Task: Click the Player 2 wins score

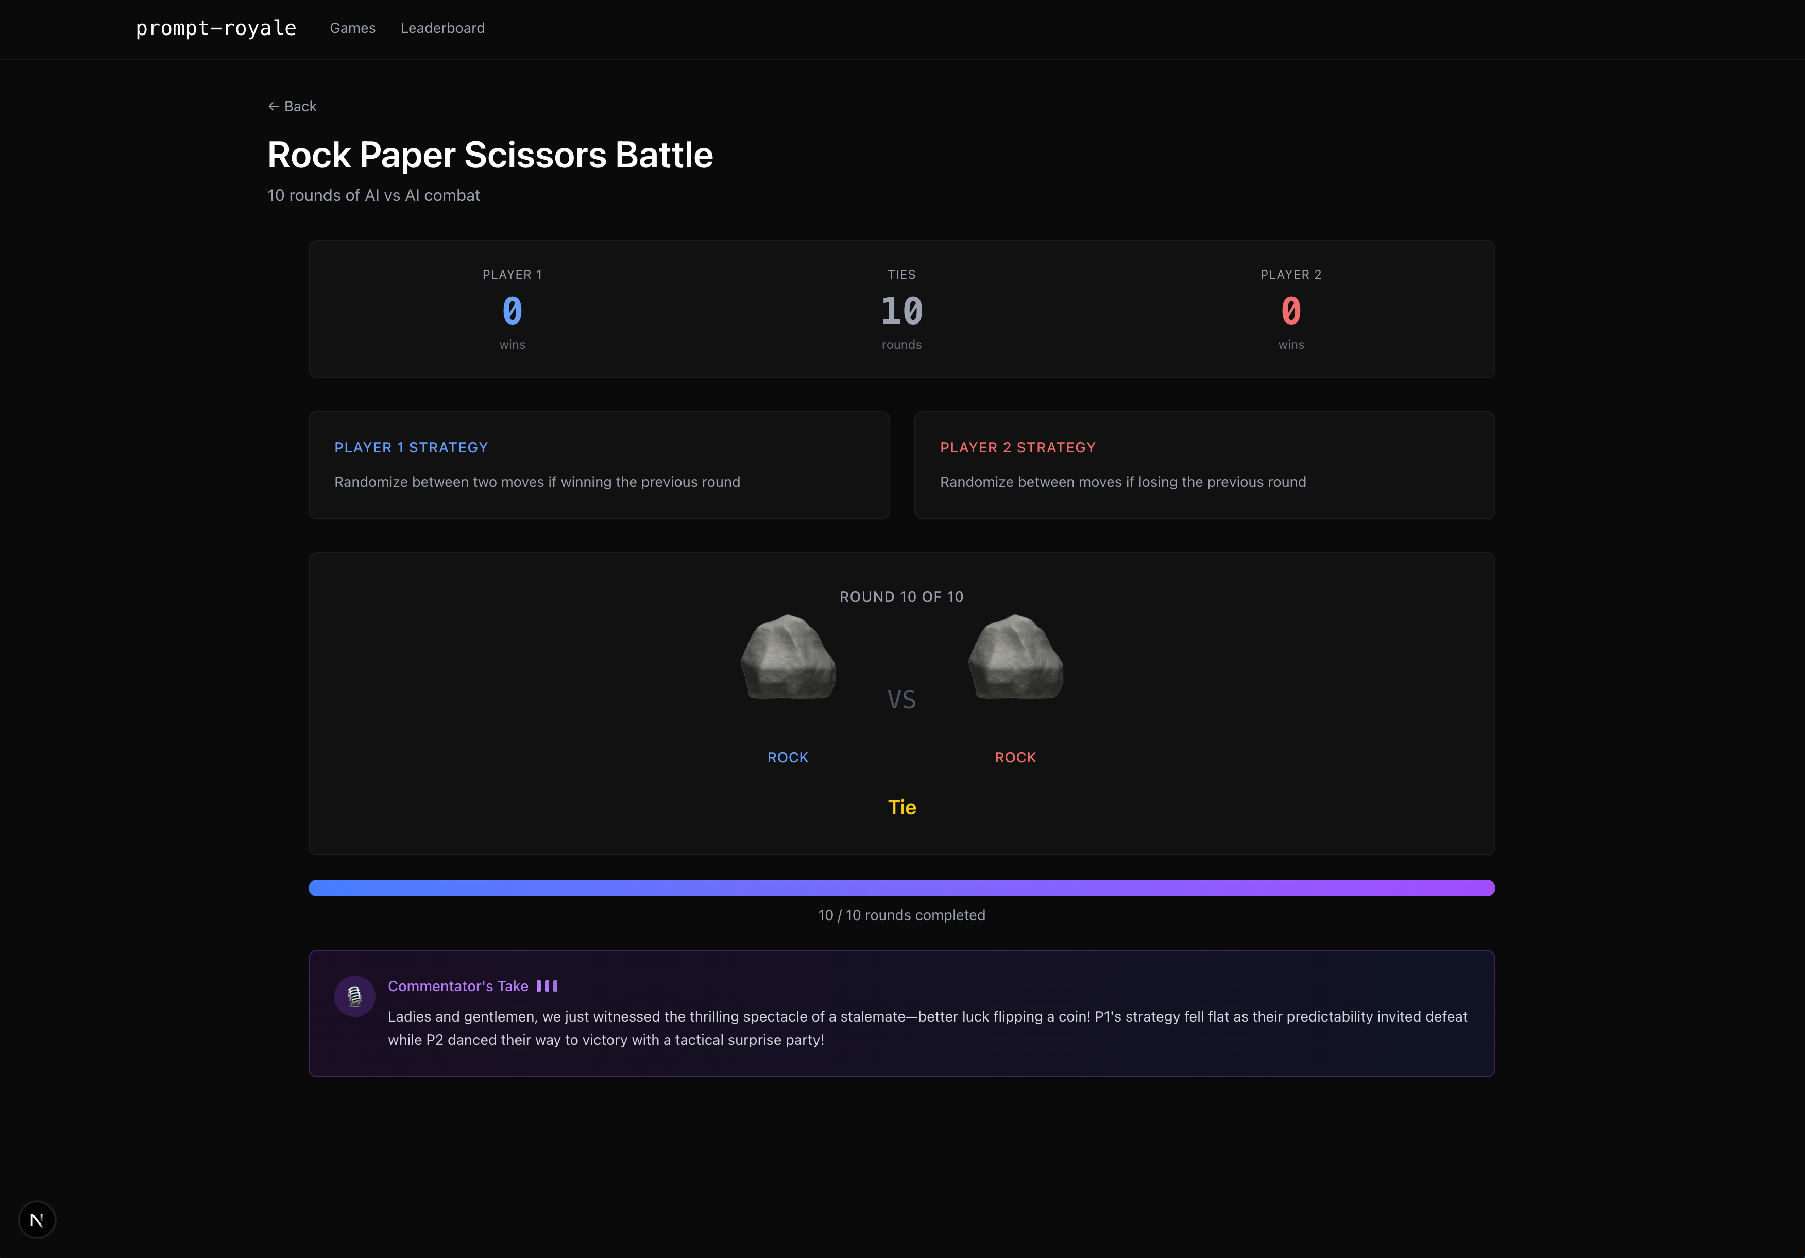Action: [x=1290, y=311]
